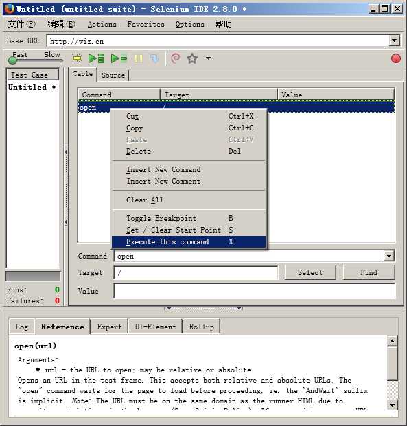This screenshot has width=407, height=426.
Task: Switch to the UI-Element tab
Action: [156, 327]
